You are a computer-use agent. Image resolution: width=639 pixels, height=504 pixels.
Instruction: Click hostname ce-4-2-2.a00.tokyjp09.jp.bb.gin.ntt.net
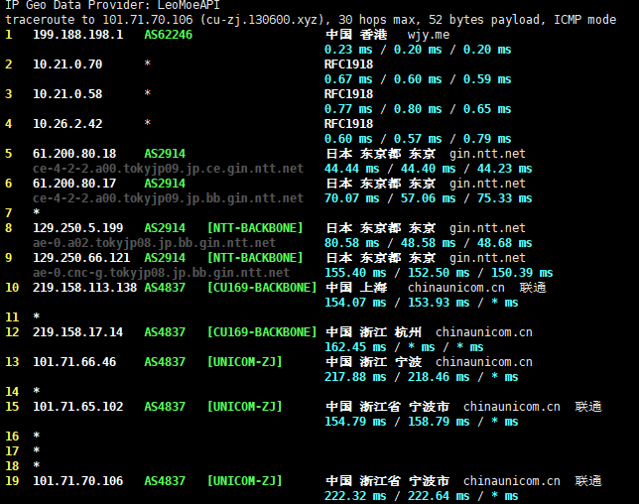click(169, 198)
